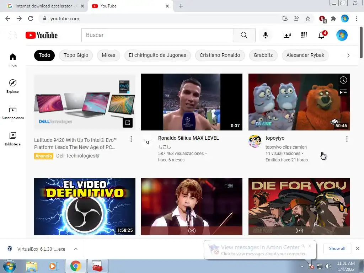This screenshot has width=364, height=273.
Task: Open options menu for topoyiyo video
Action: (347, 139)
